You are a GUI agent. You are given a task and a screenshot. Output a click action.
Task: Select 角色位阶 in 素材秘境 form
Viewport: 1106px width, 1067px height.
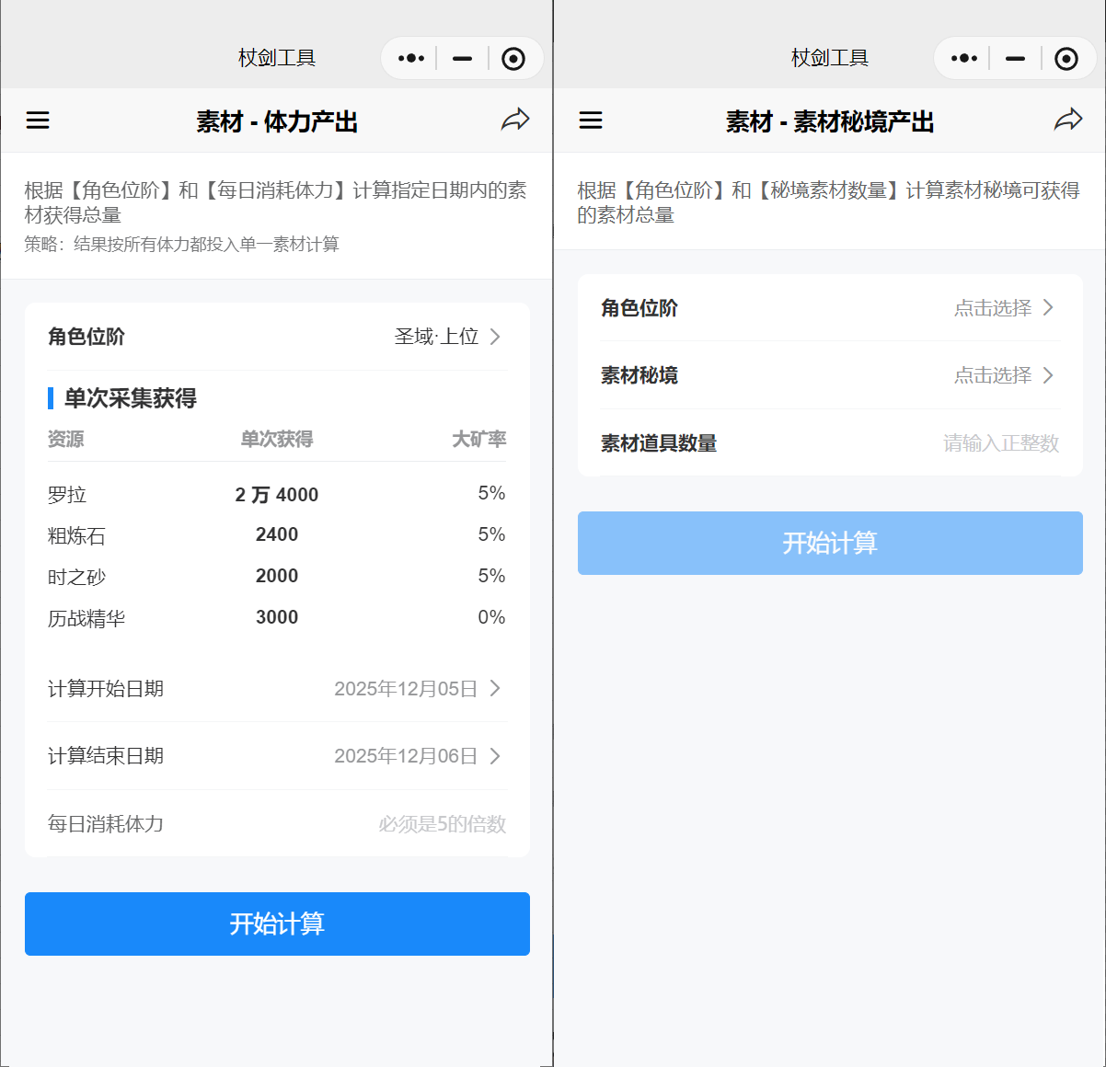point(1003,308)
